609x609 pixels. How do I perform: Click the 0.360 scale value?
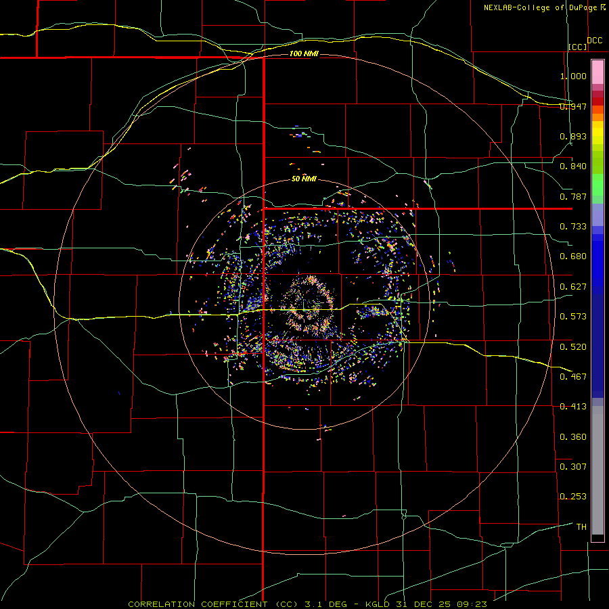point(573,437)
